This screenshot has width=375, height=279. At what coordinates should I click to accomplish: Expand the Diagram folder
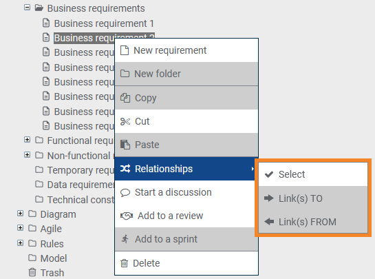[x=21, y=214]
